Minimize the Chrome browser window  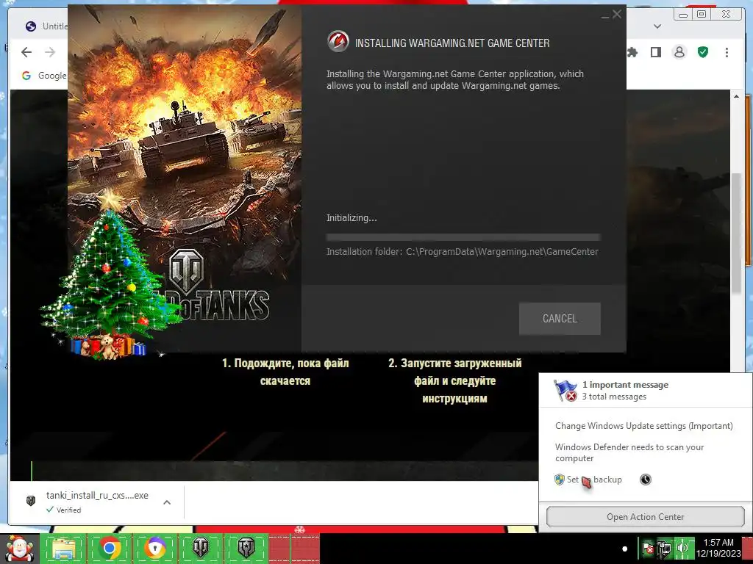(x=682, y=15)
